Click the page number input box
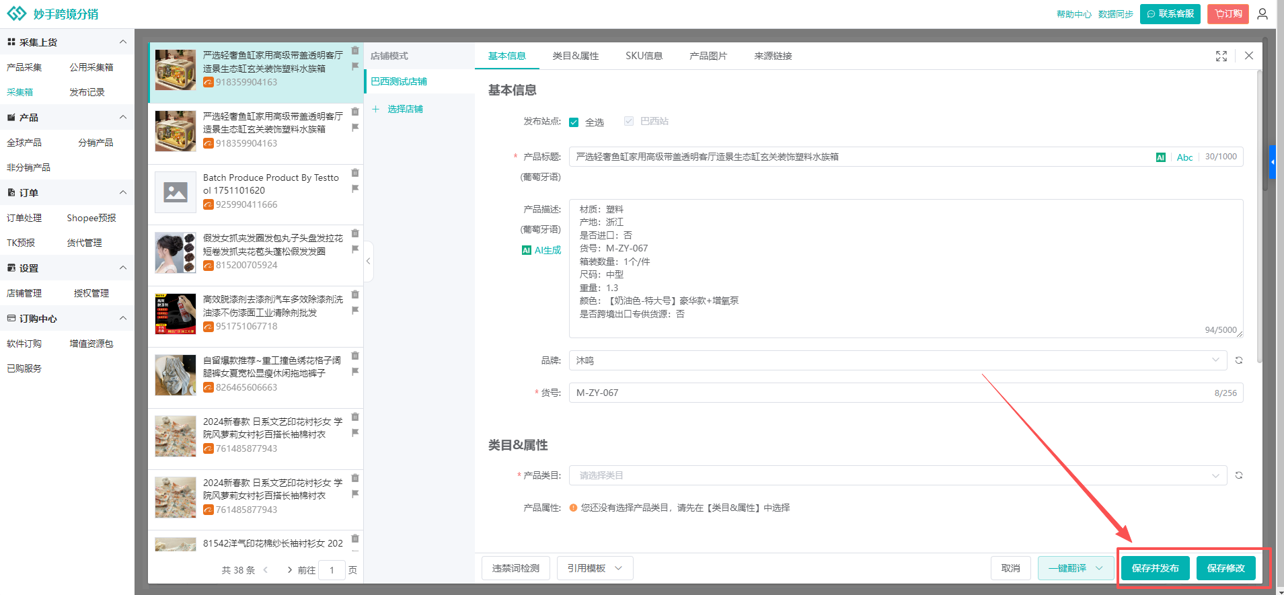Viewport: 1284px width, 595px height. point(332,570)
